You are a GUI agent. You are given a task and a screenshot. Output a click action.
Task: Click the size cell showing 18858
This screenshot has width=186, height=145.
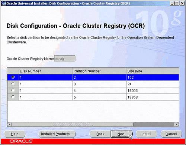(153, 97)
